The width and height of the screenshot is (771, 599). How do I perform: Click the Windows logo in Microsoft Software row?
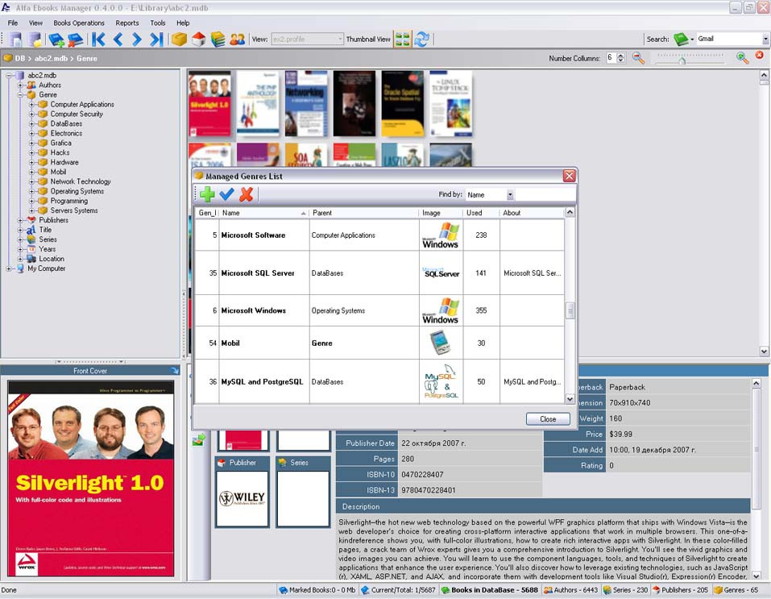(441, 235)
